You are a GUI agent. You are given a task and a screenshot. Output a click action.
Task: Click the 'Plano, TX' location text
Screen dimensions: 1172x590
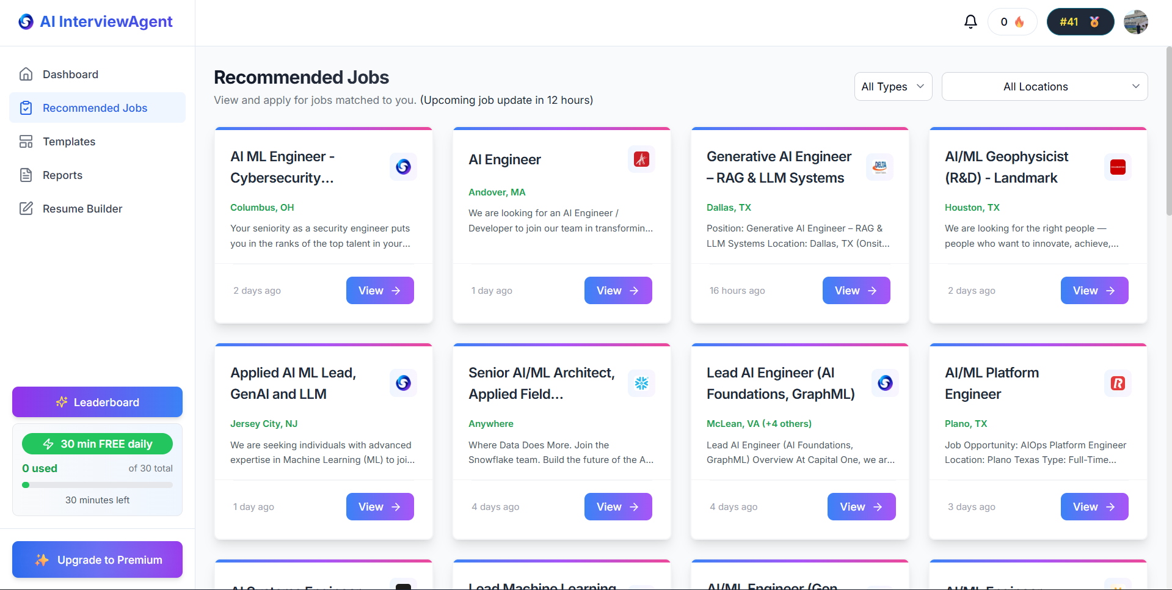pos(966,424)
